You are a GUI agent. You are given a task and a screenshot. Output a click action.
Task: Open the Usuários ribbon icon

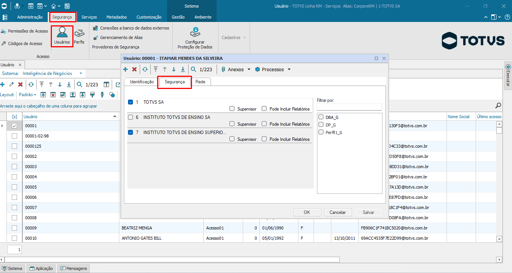tap(62, 36)
